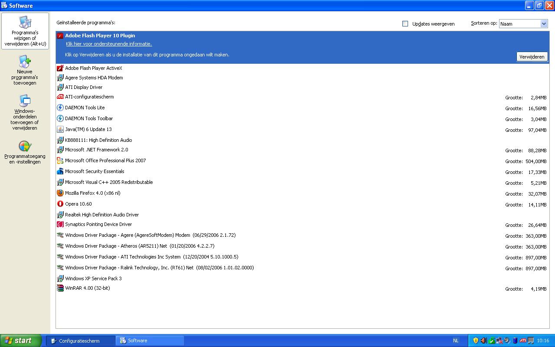Click the disconnected network tray icon
This screenshot has width=555, height=347.
(x=499, y=340)
